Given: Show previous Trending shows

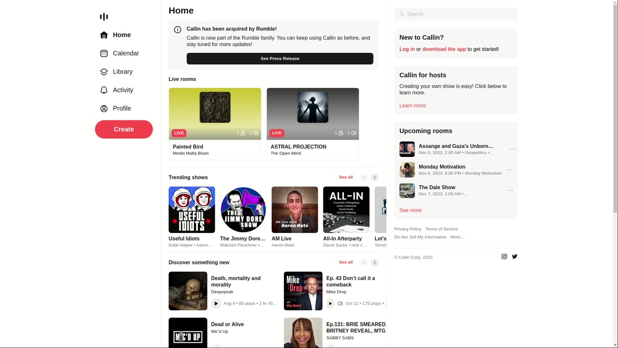Looking at the screenshot, I should 365,177.
